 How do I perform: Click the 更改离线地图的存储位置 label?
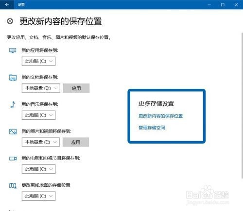click(46, 185)
